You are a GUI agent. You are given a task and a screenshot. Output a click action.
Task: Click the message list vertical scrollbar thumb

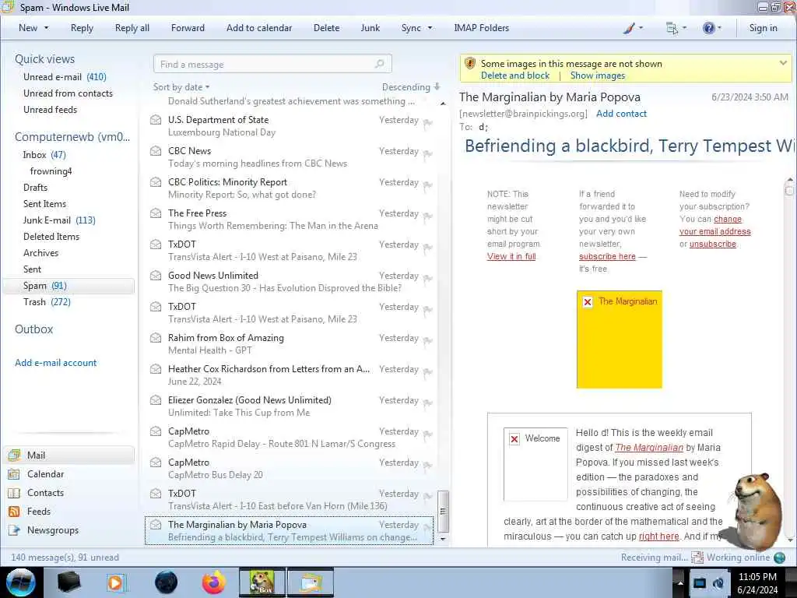click(x=443, y=511)
